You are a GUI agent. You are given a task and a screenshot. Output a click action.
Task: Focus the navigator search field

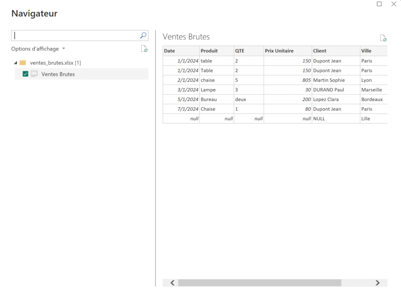[x=76, y=36]
